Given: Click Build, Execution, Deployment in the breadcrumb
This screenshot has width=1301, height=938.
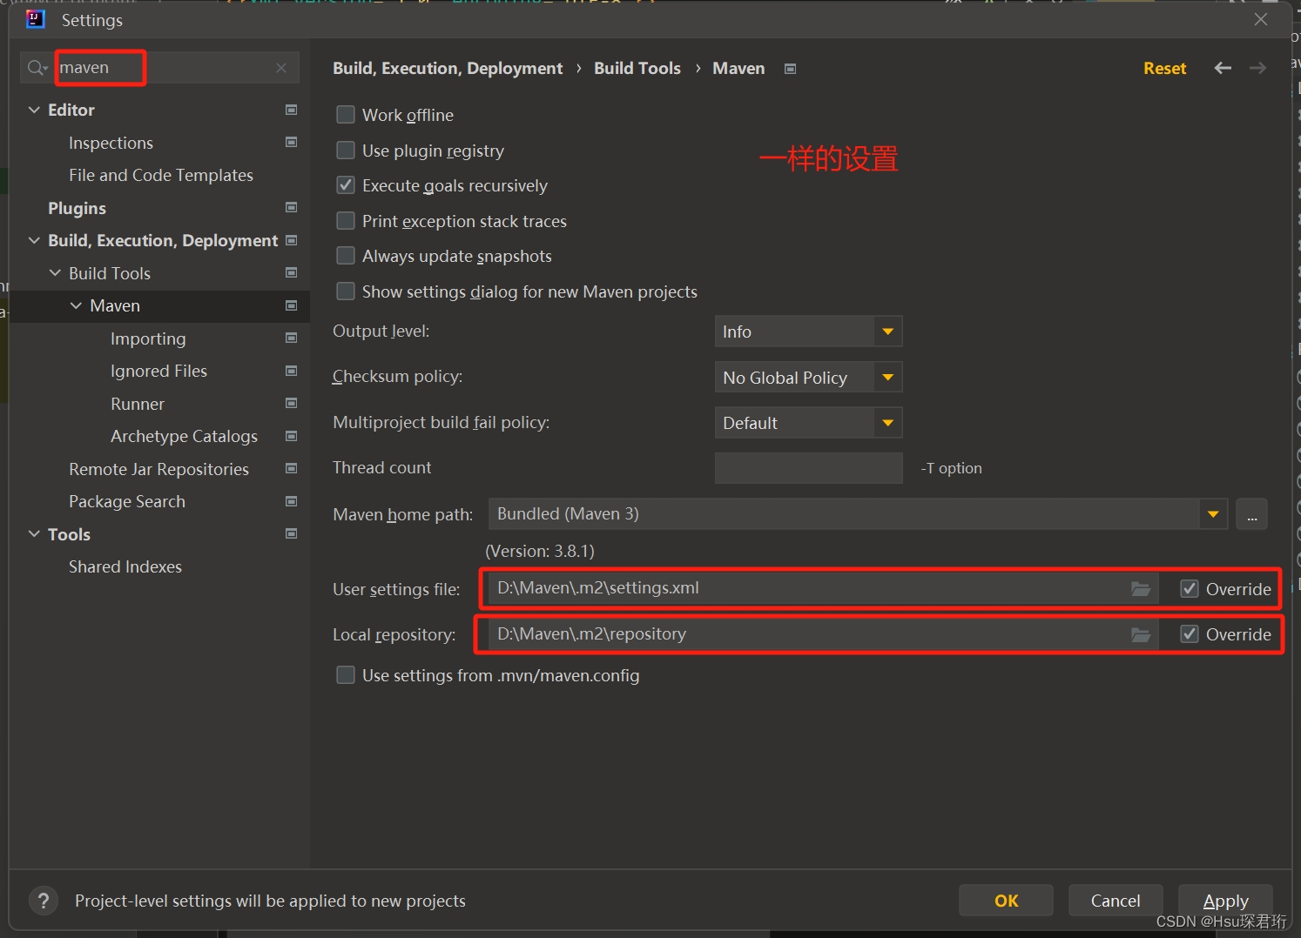Looking at the screenshot, I should (448, 68).
